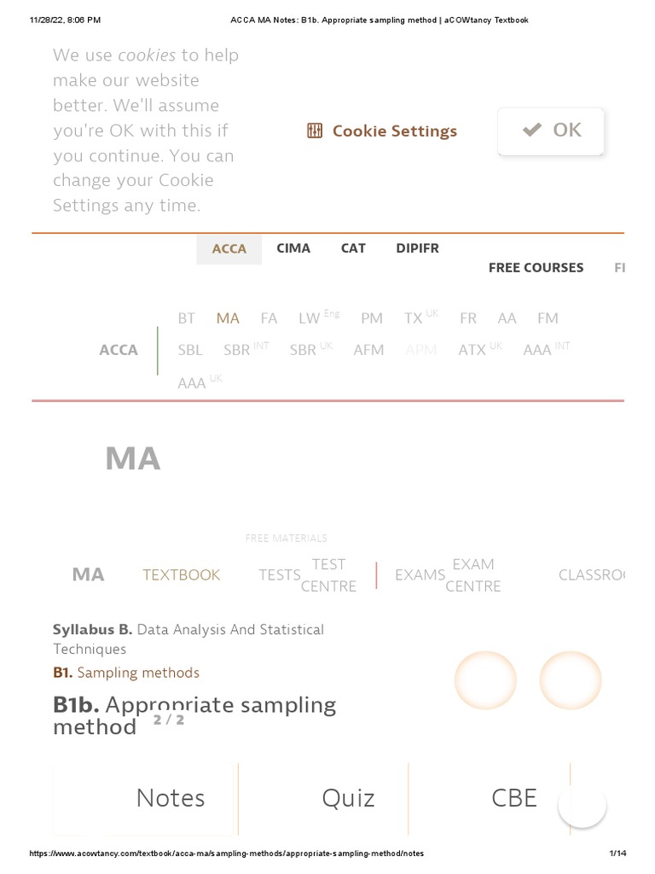
Task: Switch to the CBE tab
Action: point(514,798)
